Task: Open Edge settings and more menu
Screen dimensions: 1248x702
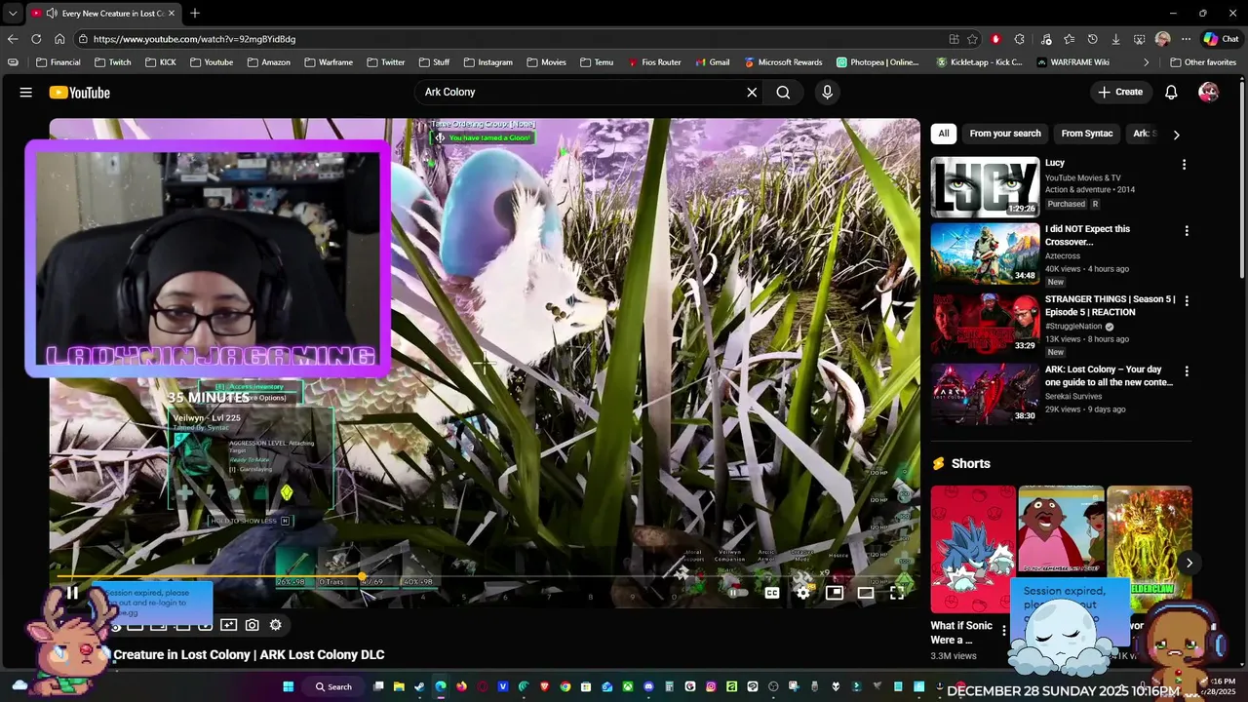Action: pyautogui.click(x=1186, y=39)
